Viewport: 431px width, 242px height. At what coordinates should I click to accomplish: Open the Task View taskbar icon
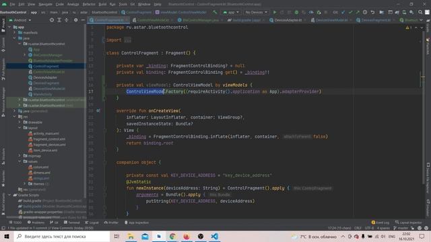tap(117, 236)
